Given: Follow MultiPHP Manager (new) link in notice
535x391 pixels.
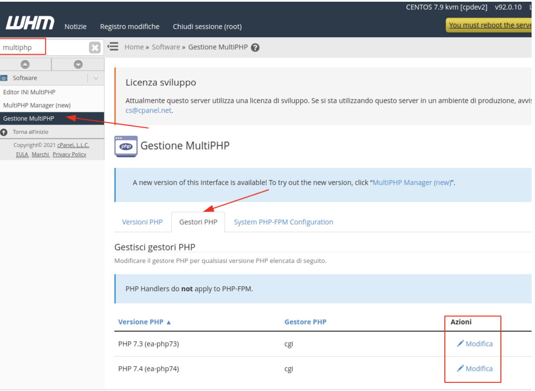Looking at the screenshot, I should [x=412, y=182].
